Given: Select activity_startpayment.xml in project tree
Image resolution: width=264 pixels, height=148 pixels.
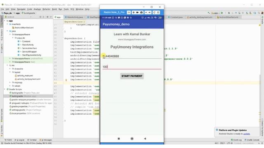Looking at the screenshot, I should point(29,79).
